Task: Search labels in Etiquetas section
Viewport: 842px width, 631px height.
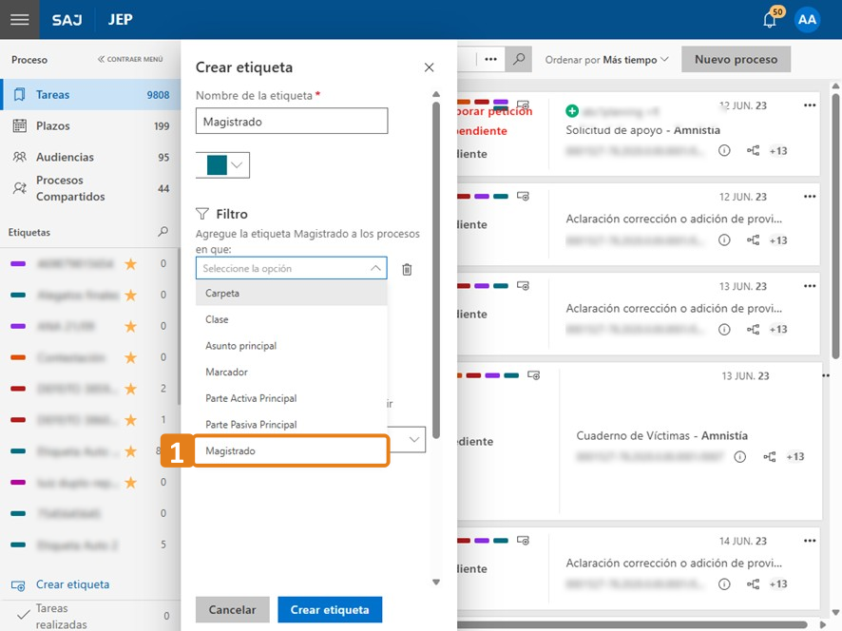Action: pos(163,232)
